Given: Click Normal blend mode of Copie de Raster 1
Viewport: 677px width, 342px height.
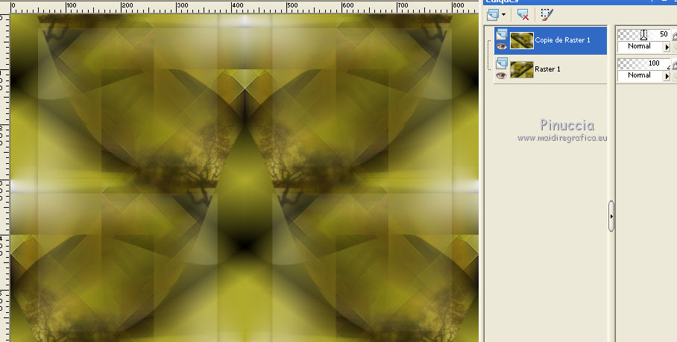Looking at the screenshot, I should tap(640, 46).
